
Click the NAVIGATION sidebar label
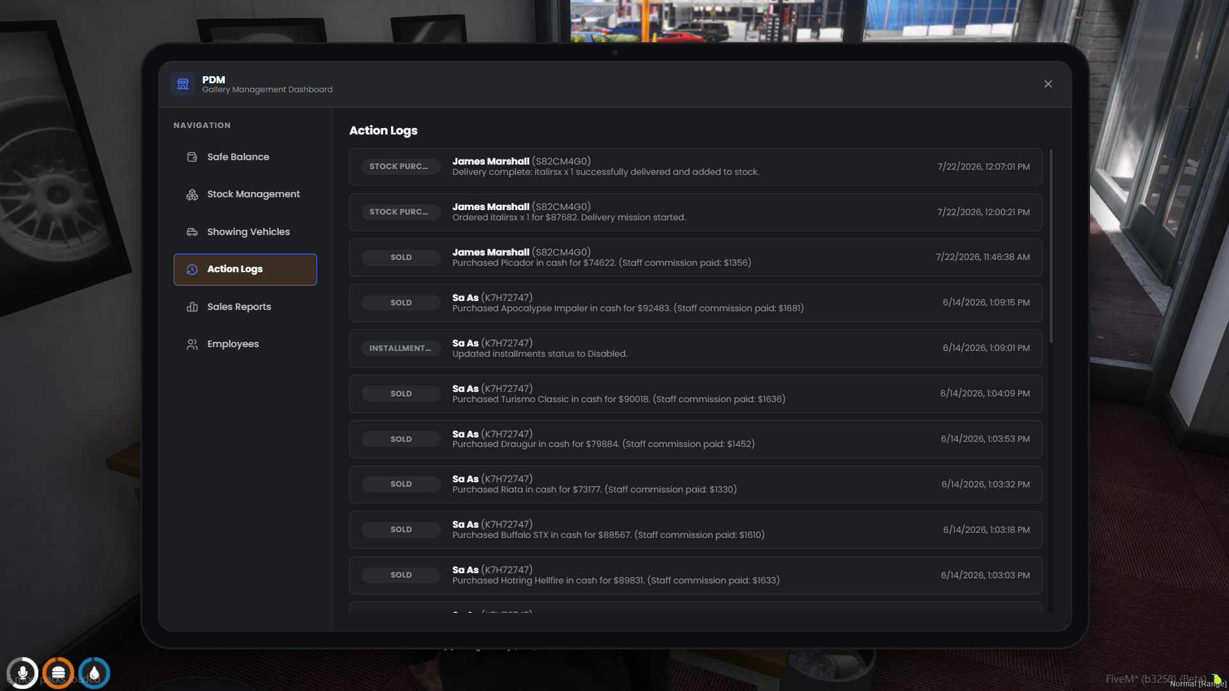pyautogui.click(x=202, y=126)
